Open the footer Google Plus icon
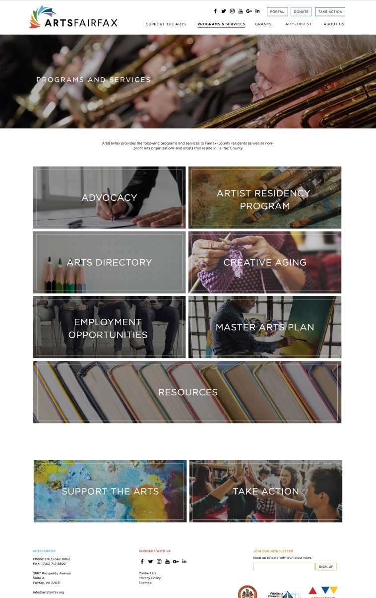376x598 pixels. (x=176, y=561)
